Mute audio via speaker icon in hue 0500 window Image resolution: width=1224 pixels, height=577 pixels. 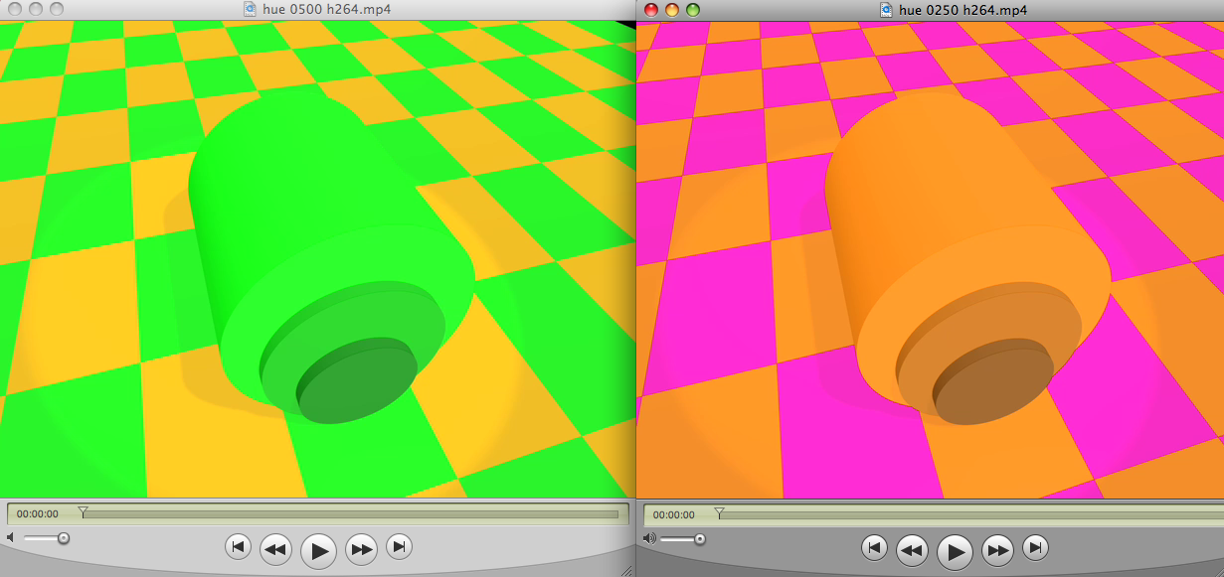[x=11, y=537]
